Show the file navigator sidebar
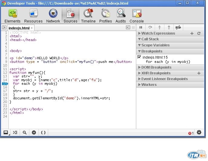The image size is (208, 161). 4,28
